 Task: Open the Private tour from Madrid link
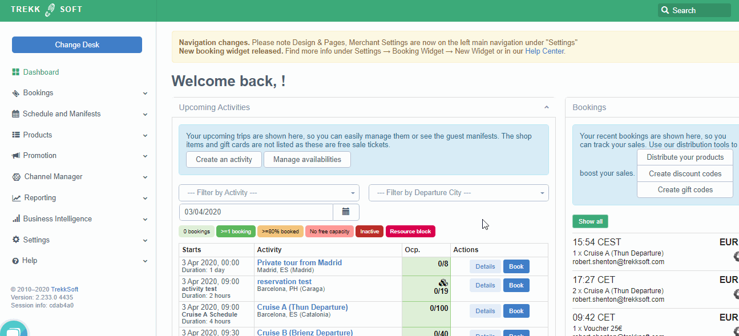click(299, 263)
